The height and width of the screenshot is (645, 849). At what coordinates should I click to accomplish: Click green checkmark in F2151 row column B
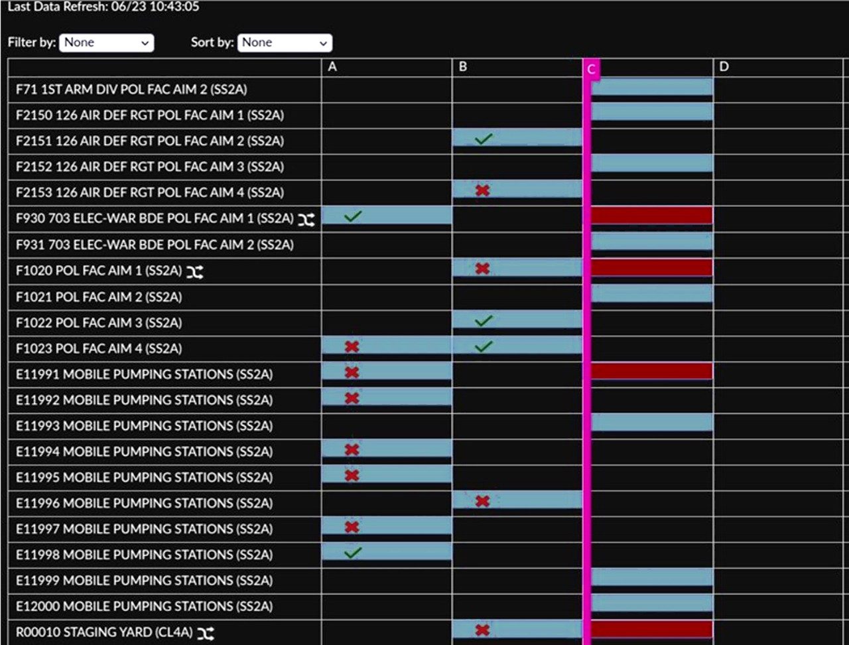click(484, 139)
